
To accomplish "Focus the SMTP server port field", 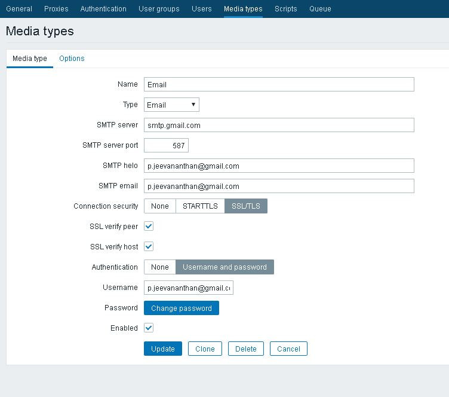I will 166,145.
